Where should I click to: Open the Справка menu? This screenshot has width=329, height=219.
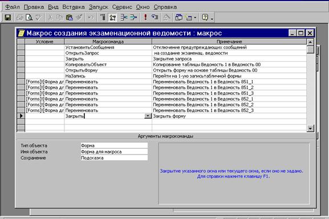165,7
